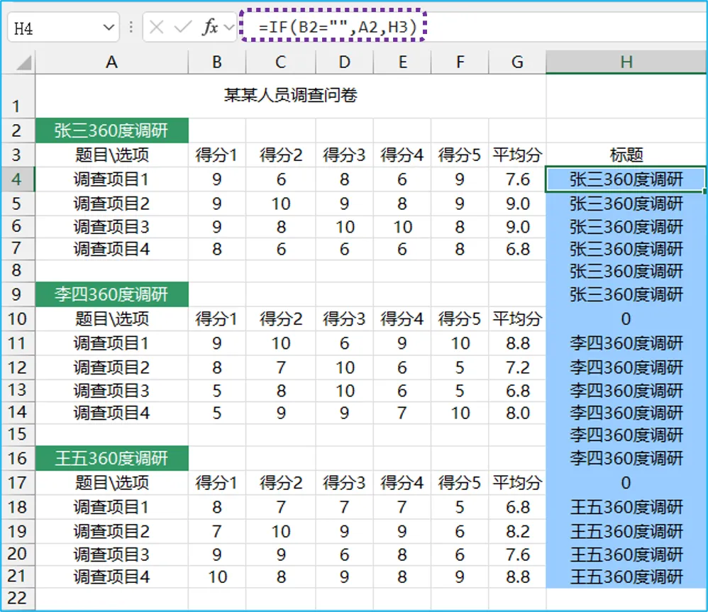Select row 1 header
Screen dimensions: 708x612
coord(17,96)
